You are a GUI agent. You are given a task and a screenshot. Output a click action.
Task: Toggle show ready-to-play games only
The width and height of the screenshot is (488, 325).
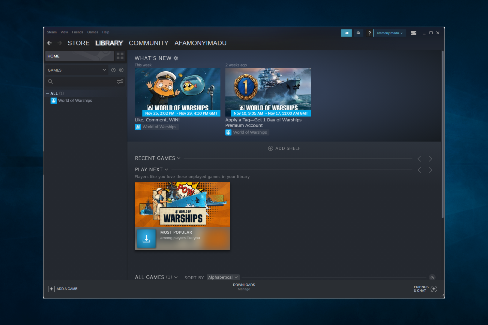coord(121,70)
